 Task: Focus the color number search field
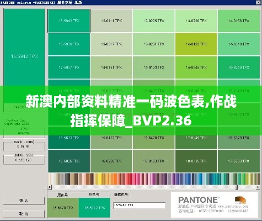coord(139,205)
